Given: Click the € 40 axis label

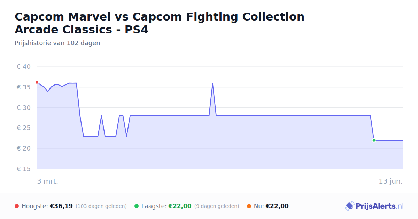Looking at the screenshot, I should (x=24, y=67).
